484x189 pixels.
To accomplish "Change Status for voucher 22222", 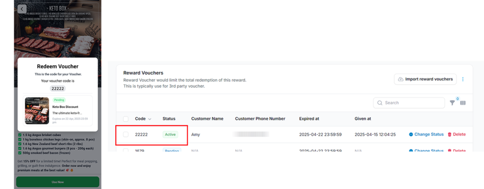I will tap(426, 134).
